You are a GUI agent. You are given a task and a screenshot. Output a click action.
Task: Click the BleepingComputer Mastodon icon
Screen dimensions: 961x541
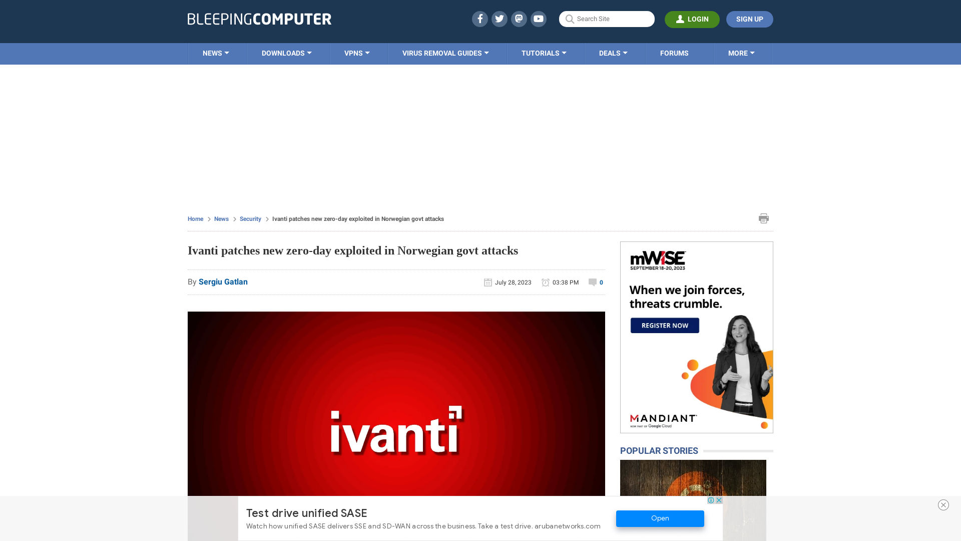(x=519, y=19)
